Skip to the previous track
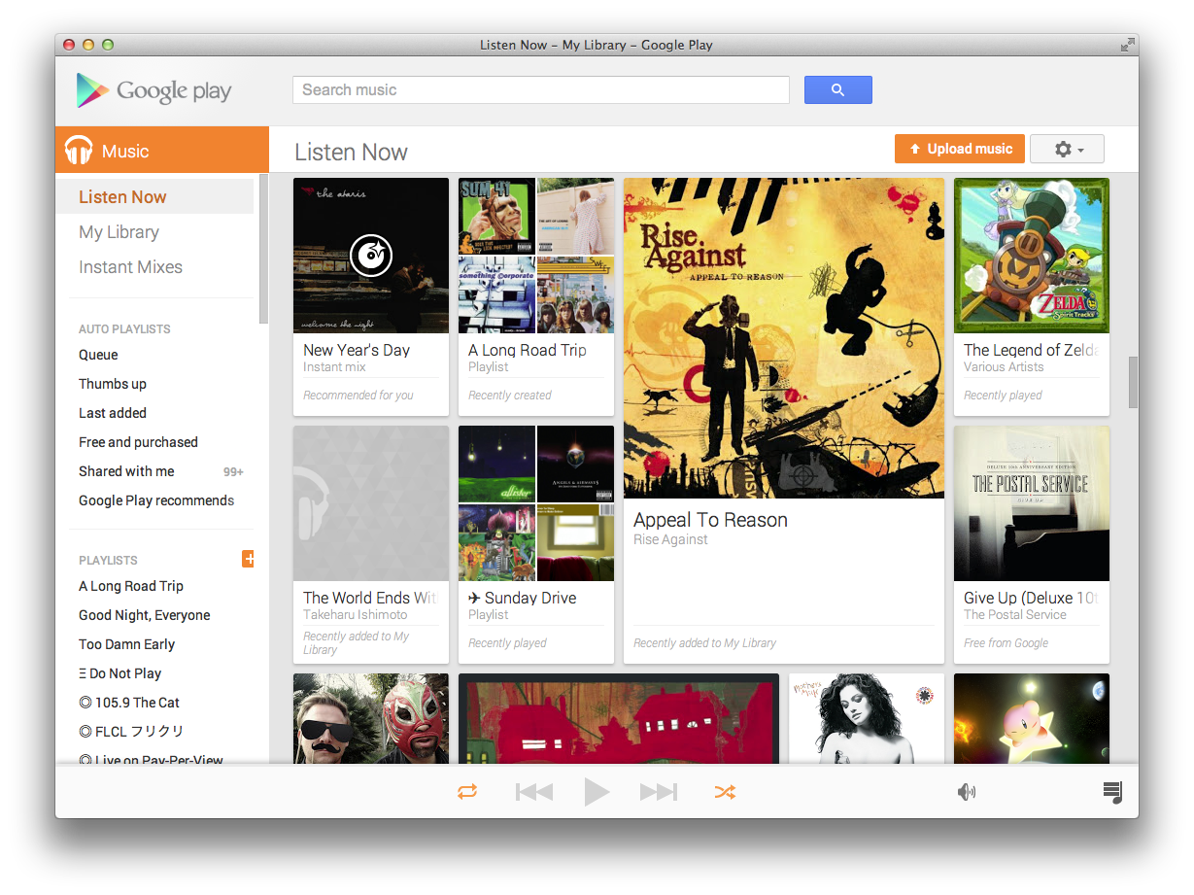The height and width of the screenshot is (895, 1194). click(534, 792)
